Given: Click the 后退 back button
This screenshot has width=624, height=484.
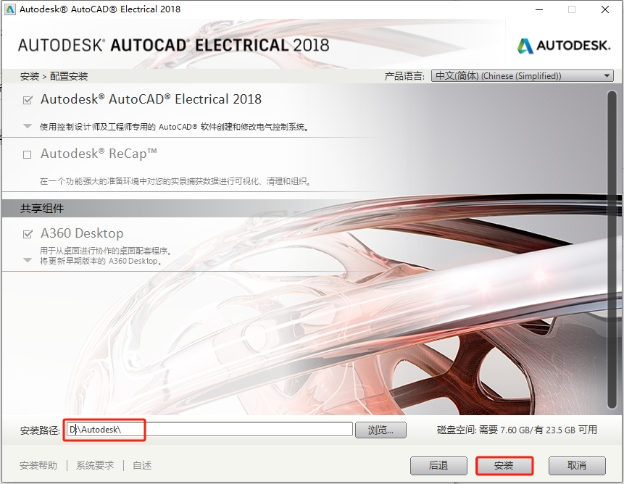Looking at the screenshot, I should [x=438, y=465].
